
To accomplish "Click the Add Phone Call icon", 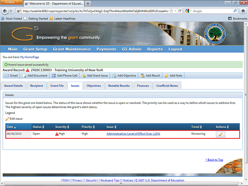I will [54, 76].
